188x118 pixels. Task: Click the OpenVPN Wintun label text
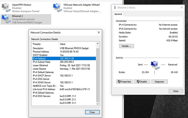[x=22, y=5]
